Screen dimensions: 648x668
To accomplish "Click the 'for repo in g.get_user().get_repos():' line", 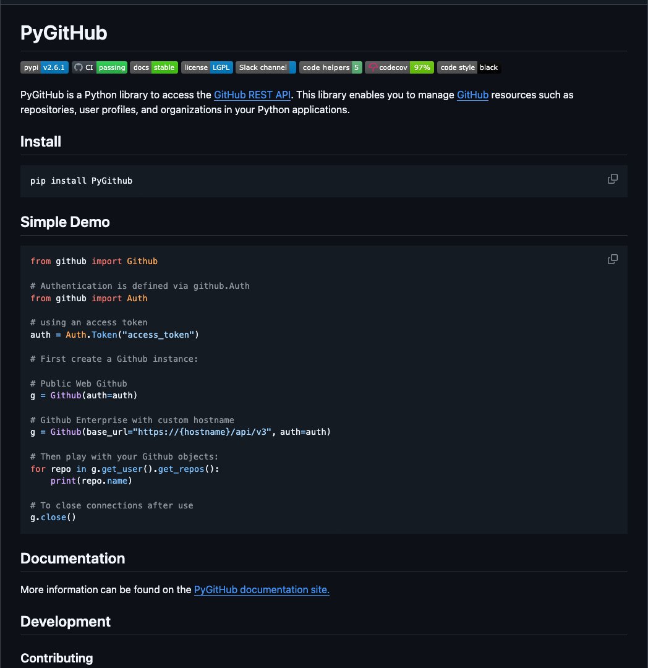I will [x=125, y=469].
